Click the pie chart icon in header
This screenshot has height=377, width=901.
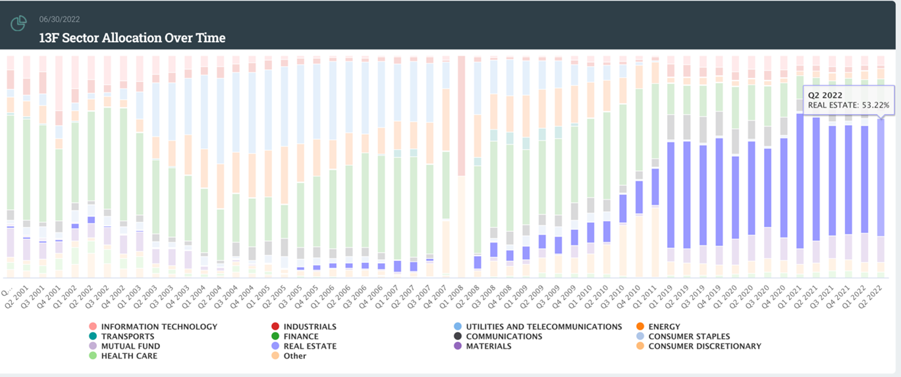coord(18,23)
